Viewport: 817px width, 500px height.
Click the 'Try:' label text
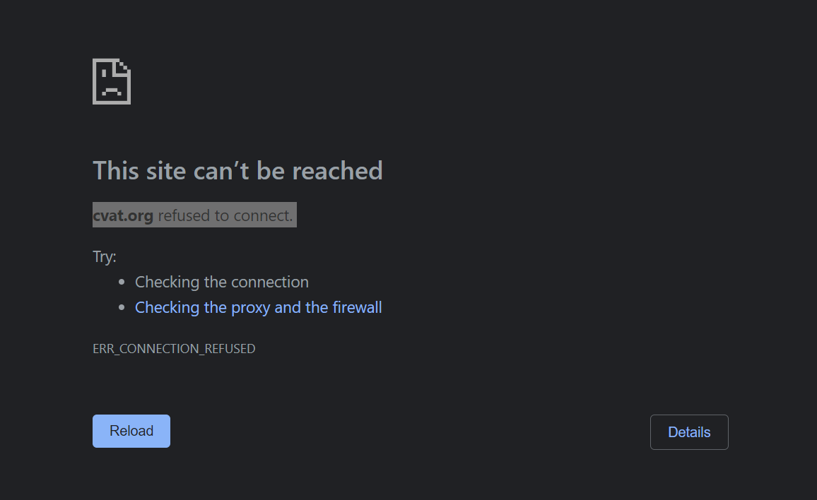(104, 256)
